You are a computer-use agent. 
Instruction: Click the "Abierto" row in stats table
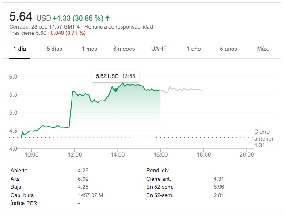(19, 170)
